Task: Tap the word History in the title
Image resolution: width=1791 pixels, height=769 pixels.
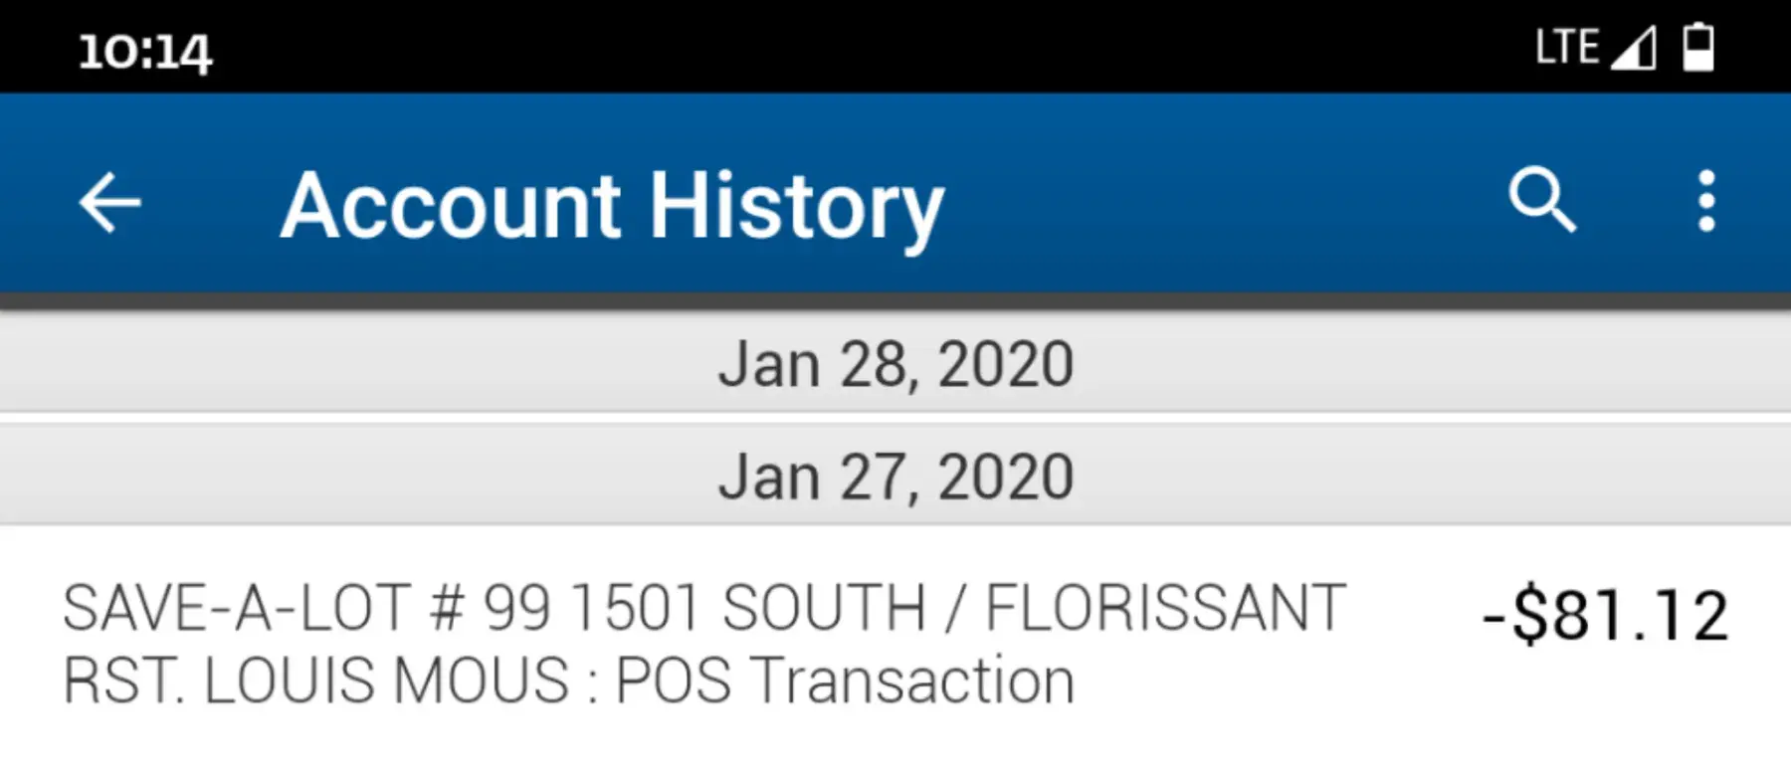Action: tap(796, 206)
